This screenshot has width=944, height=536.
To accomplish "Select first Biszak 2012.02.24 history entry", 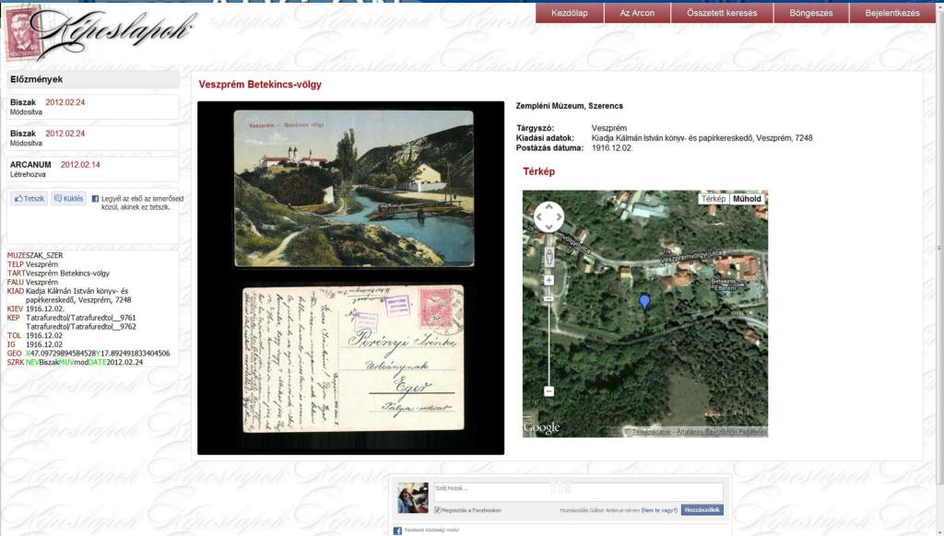I will coord(93,107).
